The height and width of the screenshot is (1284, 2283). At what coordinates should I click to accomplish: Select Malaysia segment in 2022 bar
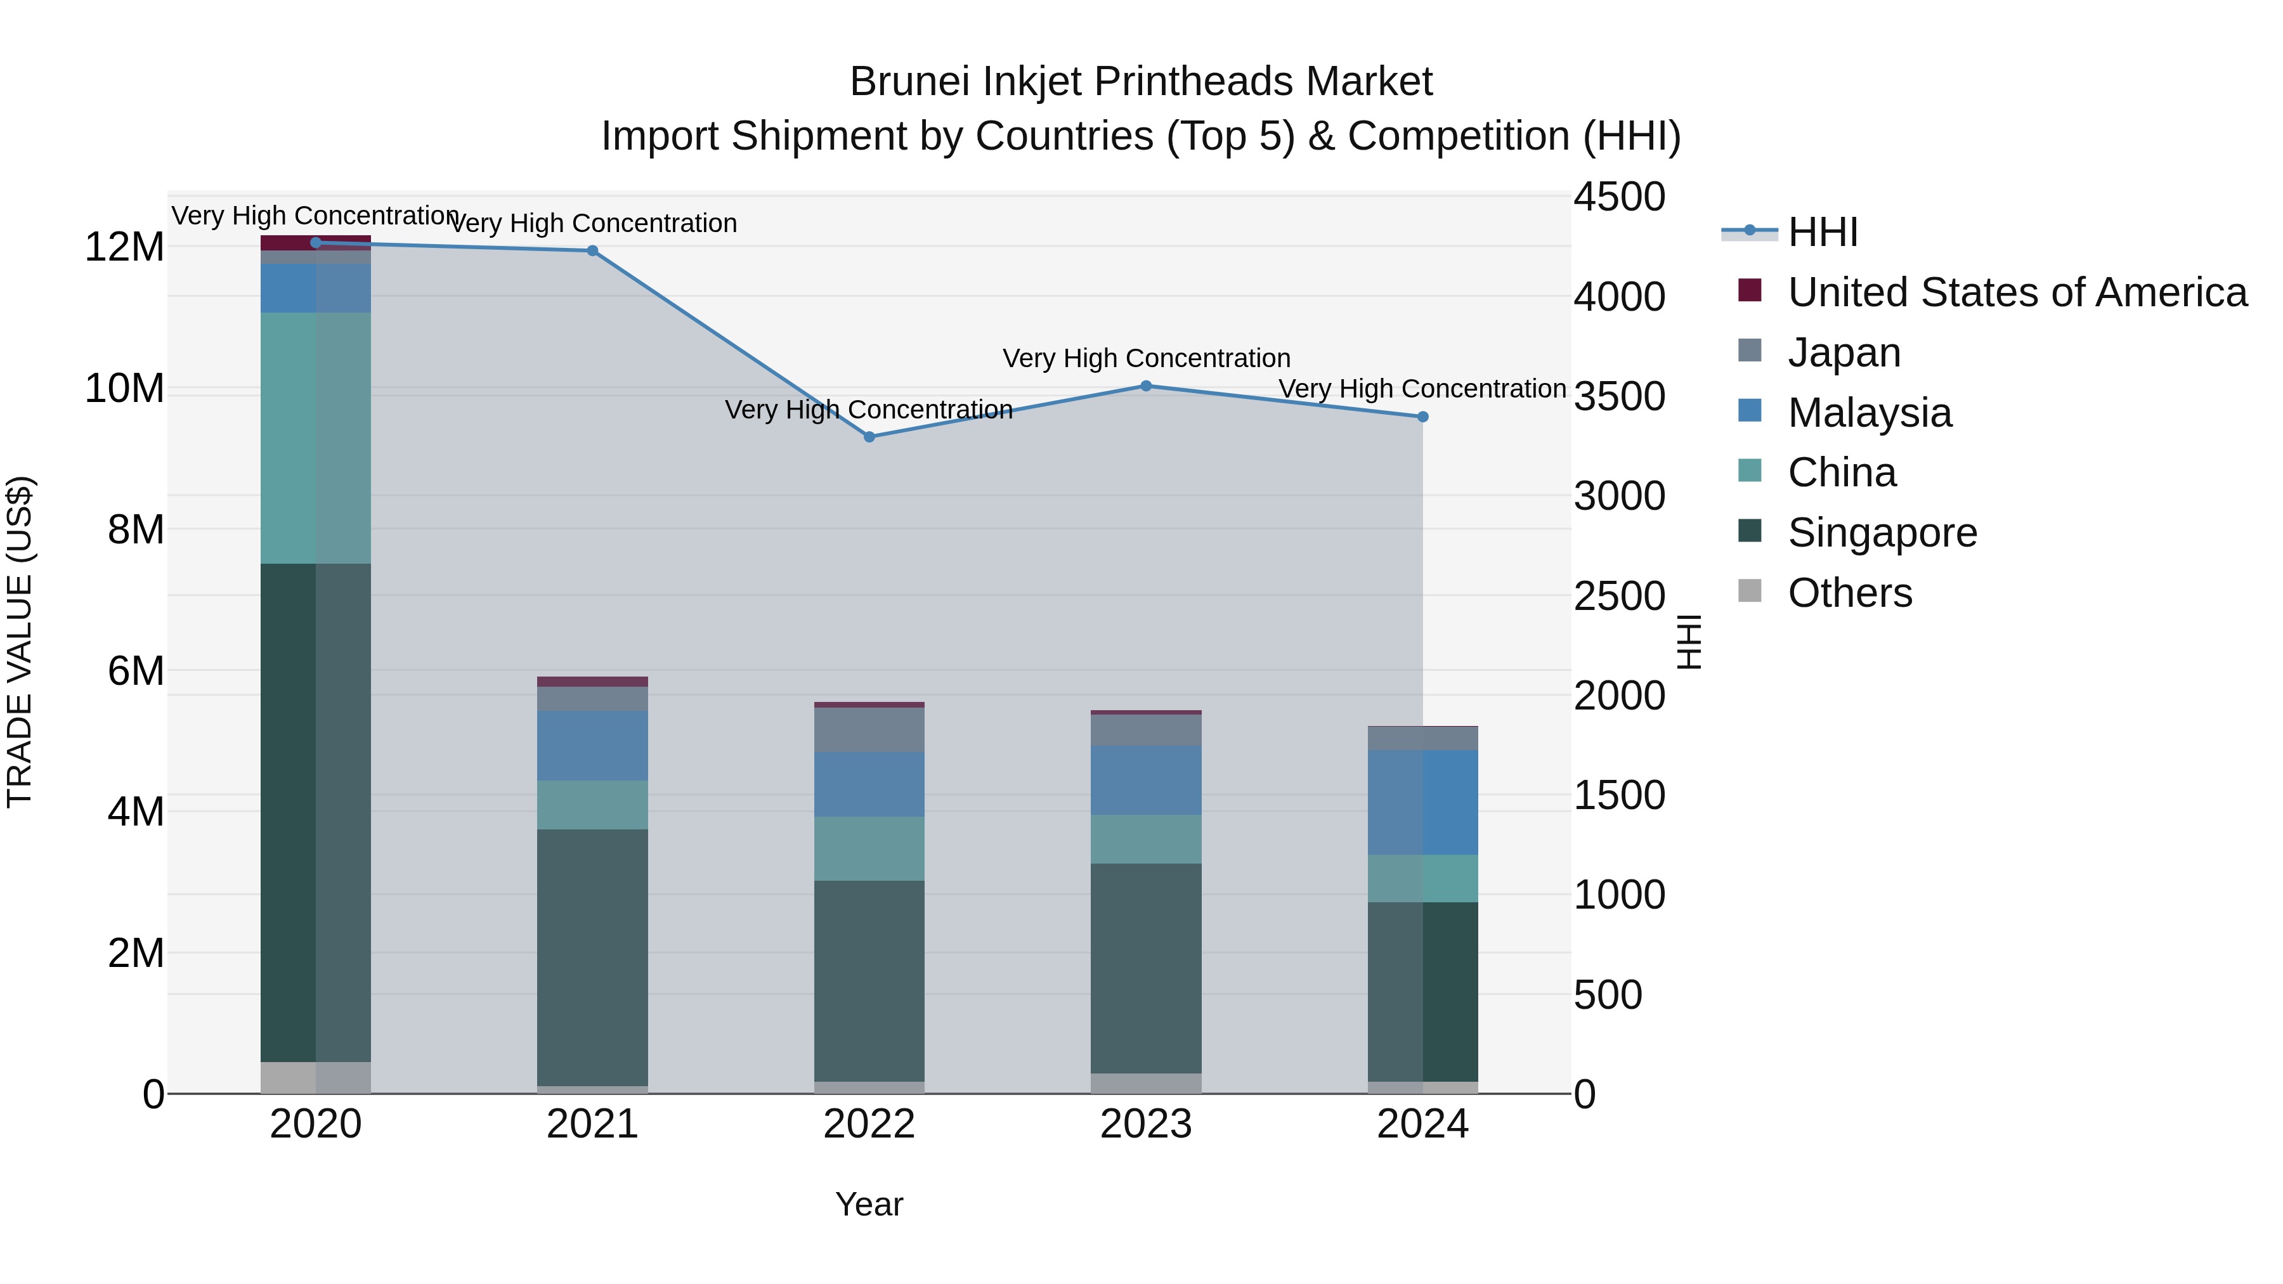[x=869, y=784]
